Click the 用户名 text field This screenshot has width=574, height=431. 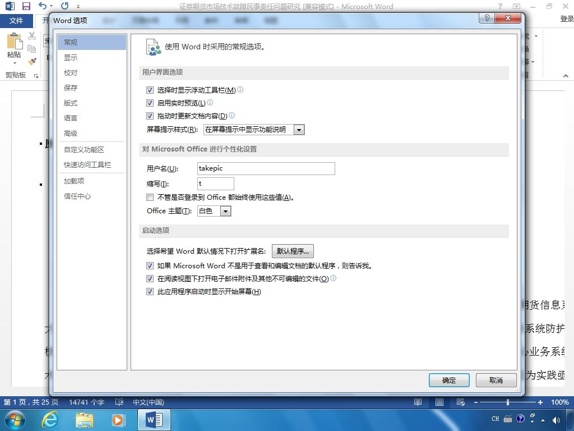tap(266, 168)
